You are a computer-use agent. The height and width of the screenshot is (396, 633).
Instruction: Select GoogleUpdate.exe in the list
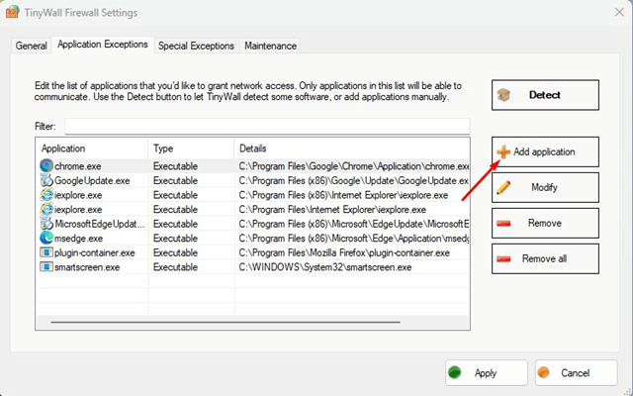pyautogui.click(x=92, y=180)
